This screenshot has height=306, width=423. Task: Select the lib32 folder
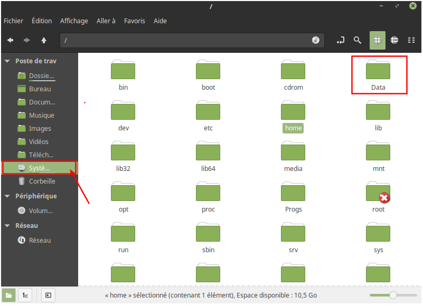tap(123, 157)
